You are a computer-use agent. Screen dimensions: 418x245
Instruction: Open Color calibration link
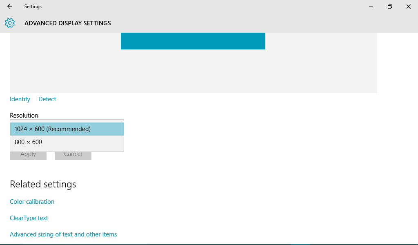(x=32, y=202)
